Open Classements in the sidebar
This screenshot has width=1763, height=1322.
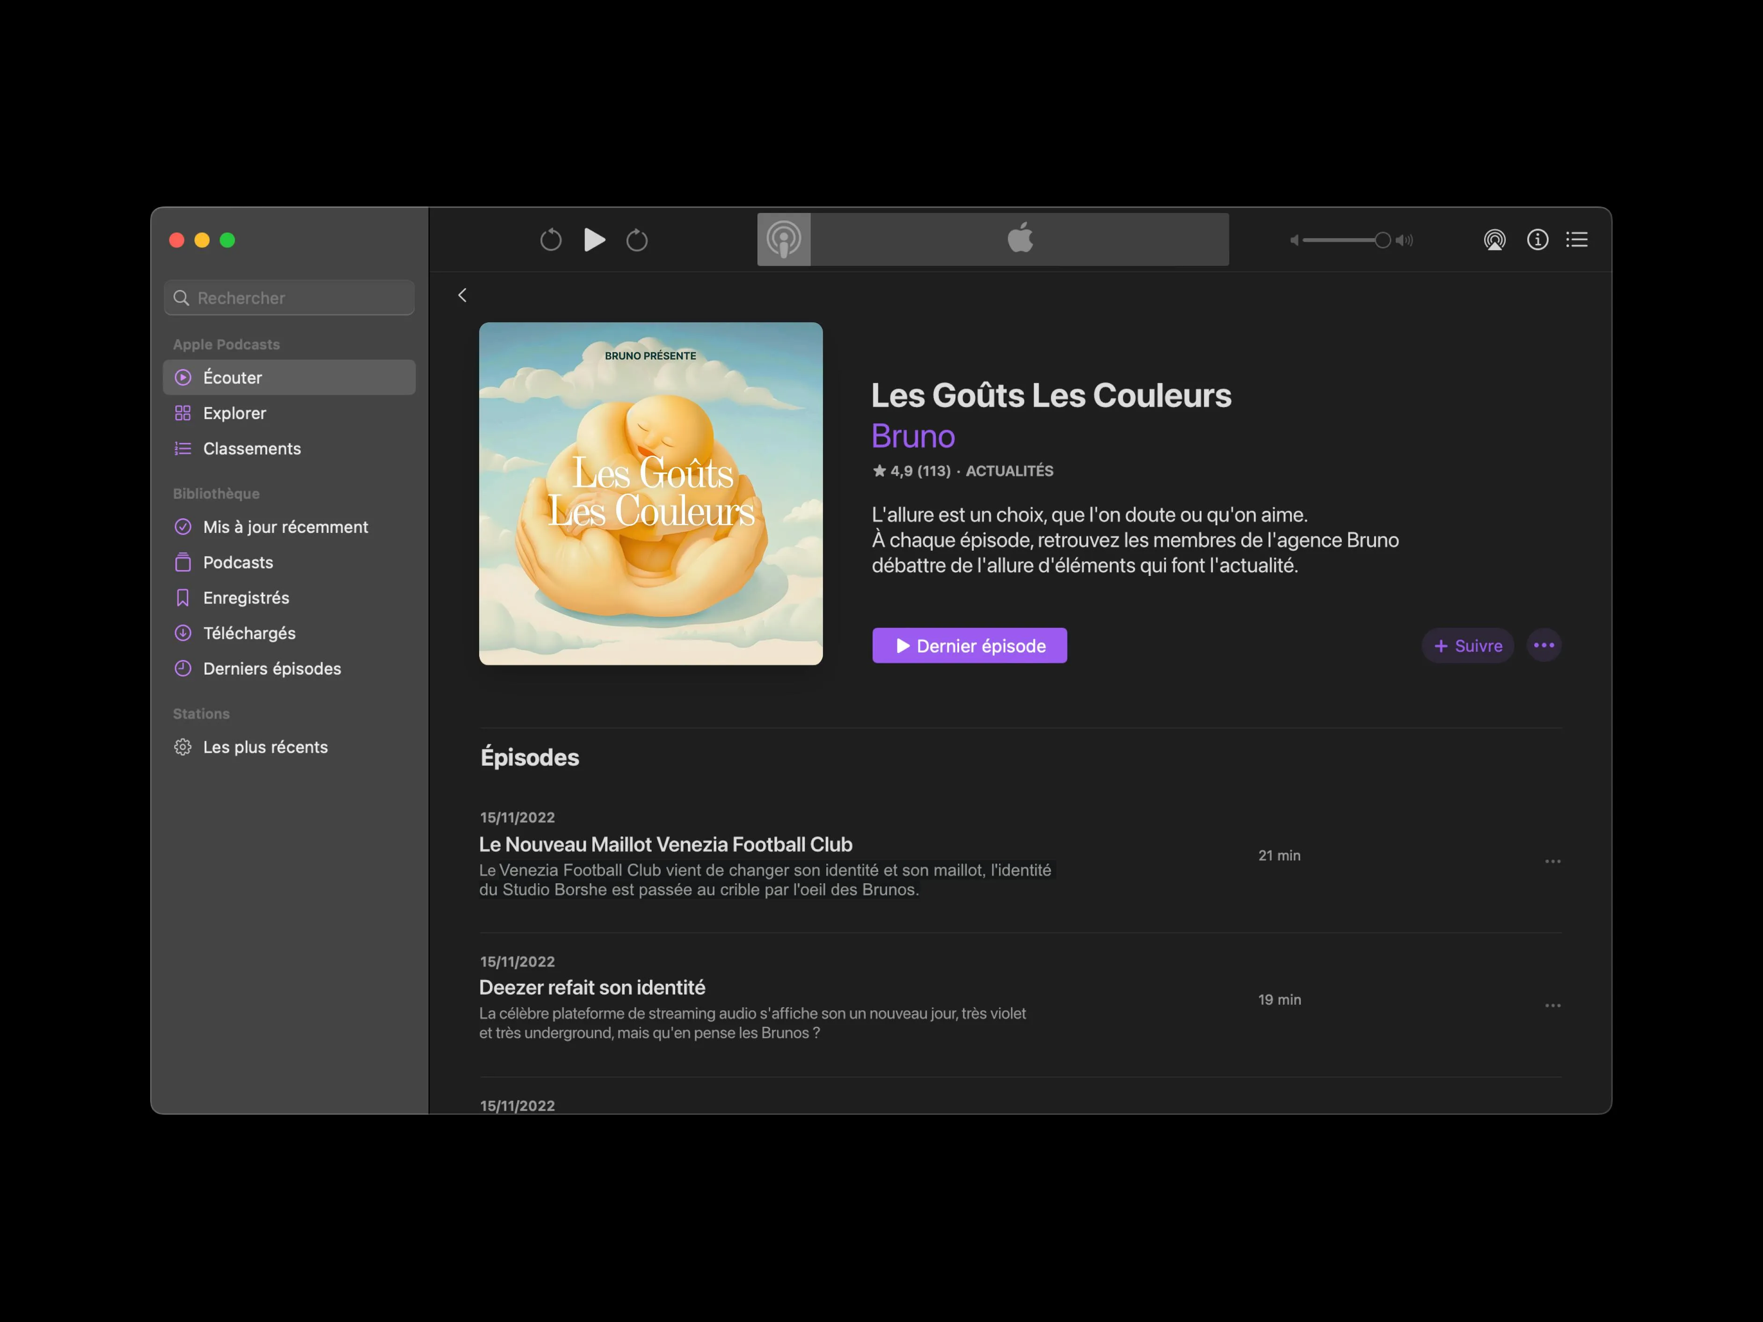click(x=252, y=449)
